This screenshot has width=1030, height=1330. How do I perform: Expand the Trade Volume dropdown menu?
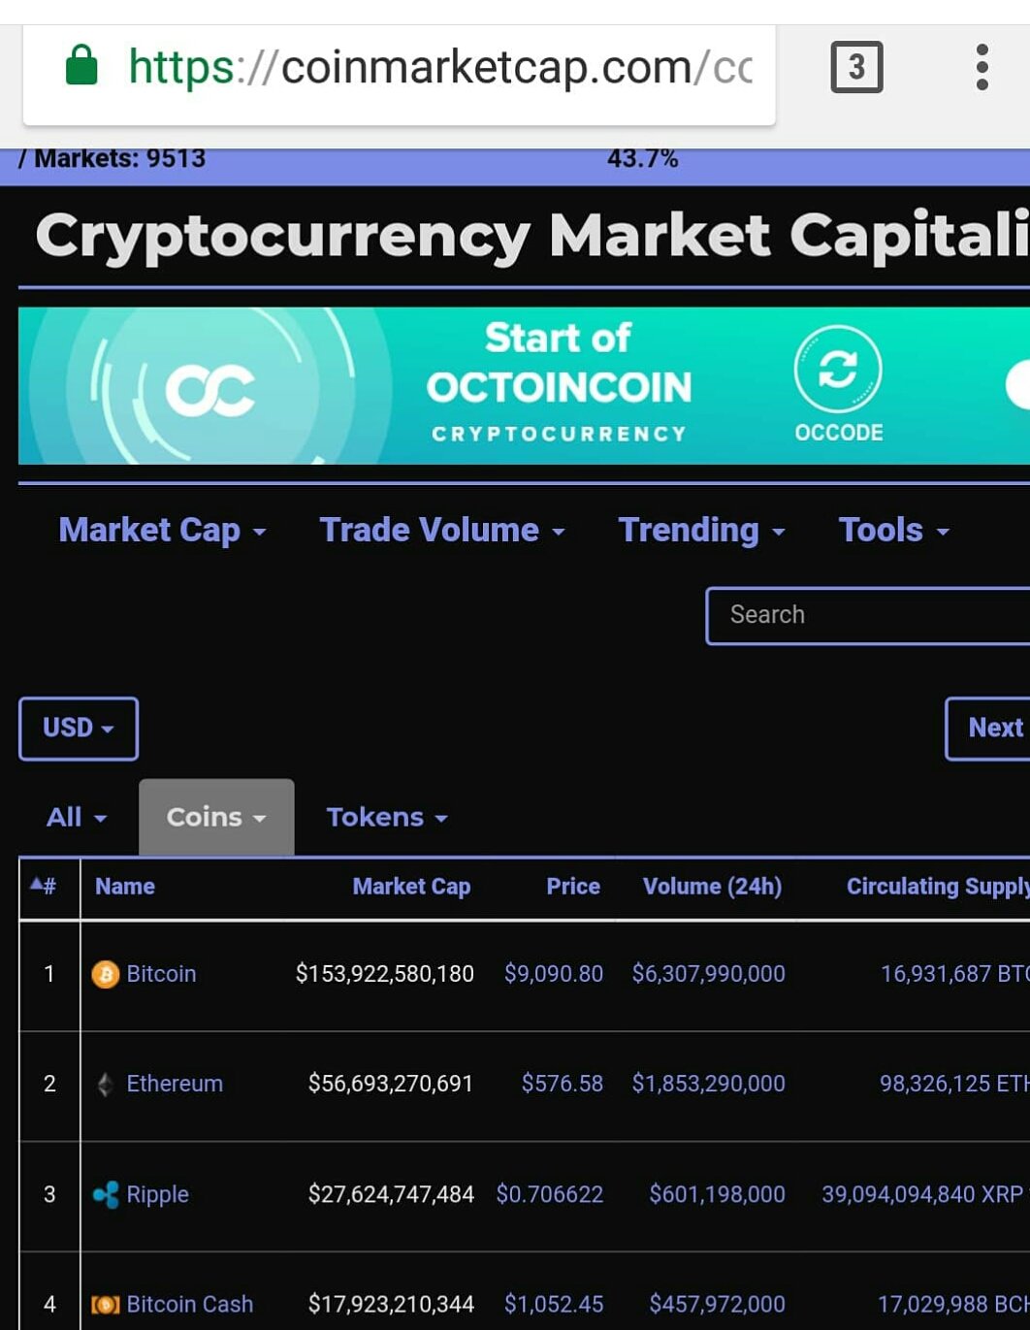(442, 531)
